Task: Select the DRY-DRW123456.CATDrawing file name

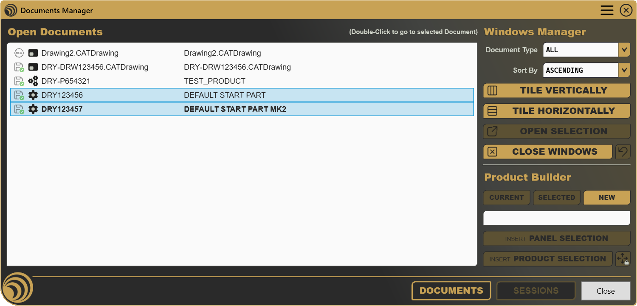Action: (95, 67)
